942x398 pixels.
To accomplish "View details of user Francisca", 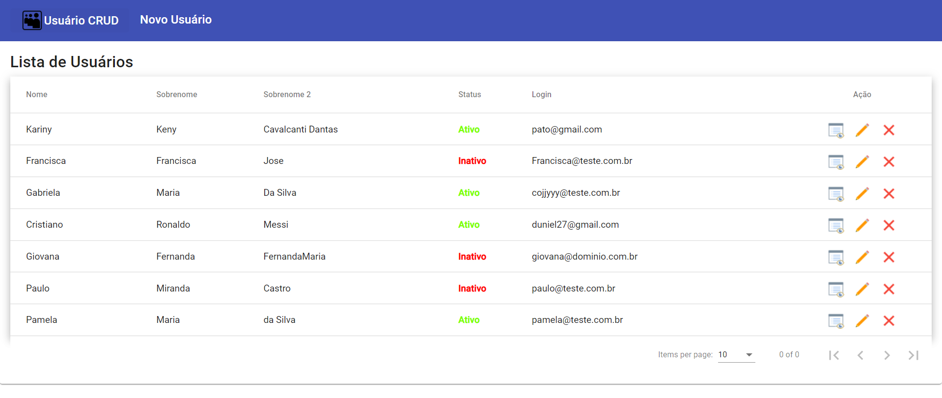I will tap(836, 162).
